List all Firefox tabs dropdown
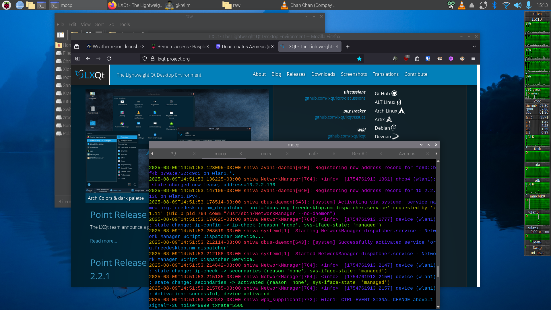Image resolution: width=551 pixels, height=310 pixels. (x=474, y=46)
